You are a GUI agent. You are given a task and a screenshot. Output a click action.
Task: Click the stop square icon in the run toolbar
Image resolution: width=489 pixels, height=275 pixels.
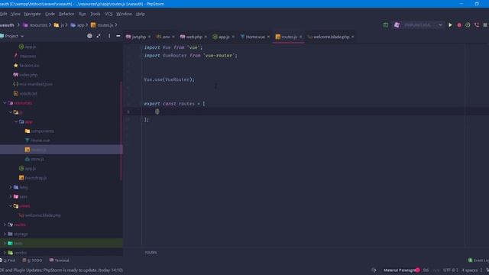click(485, 25)
